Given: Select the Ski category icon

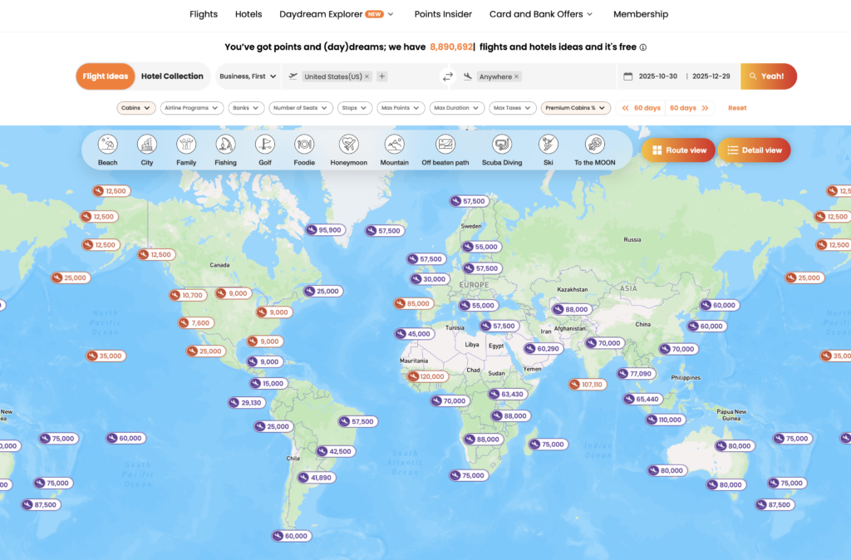Looking at the screenshot, I should point(548,145).
